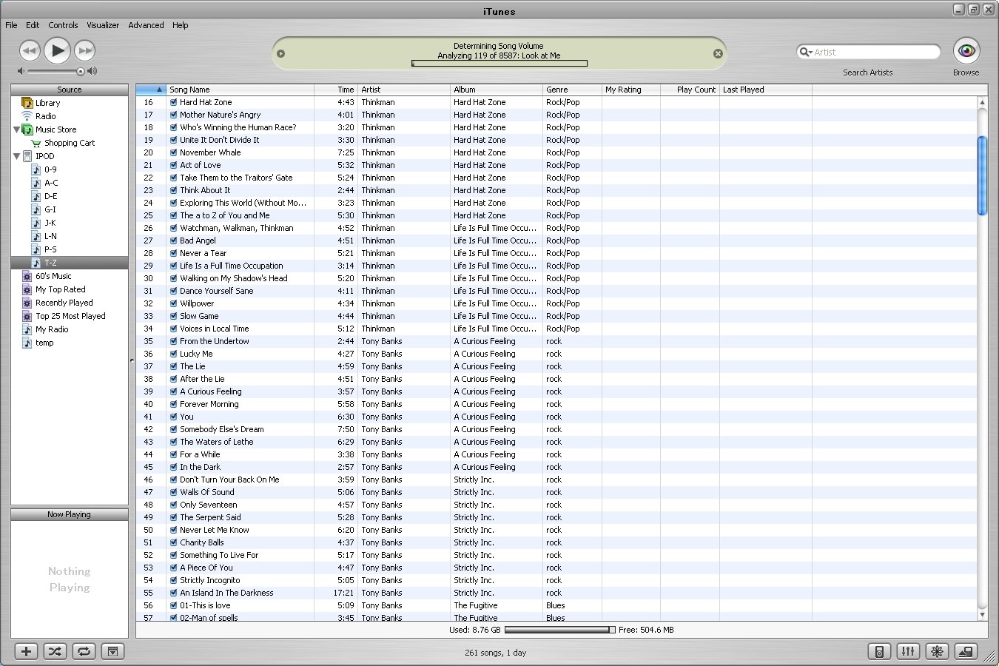Eject the iPod disc
This screenshot has height=666, width=999.
[x=965, y=651]
